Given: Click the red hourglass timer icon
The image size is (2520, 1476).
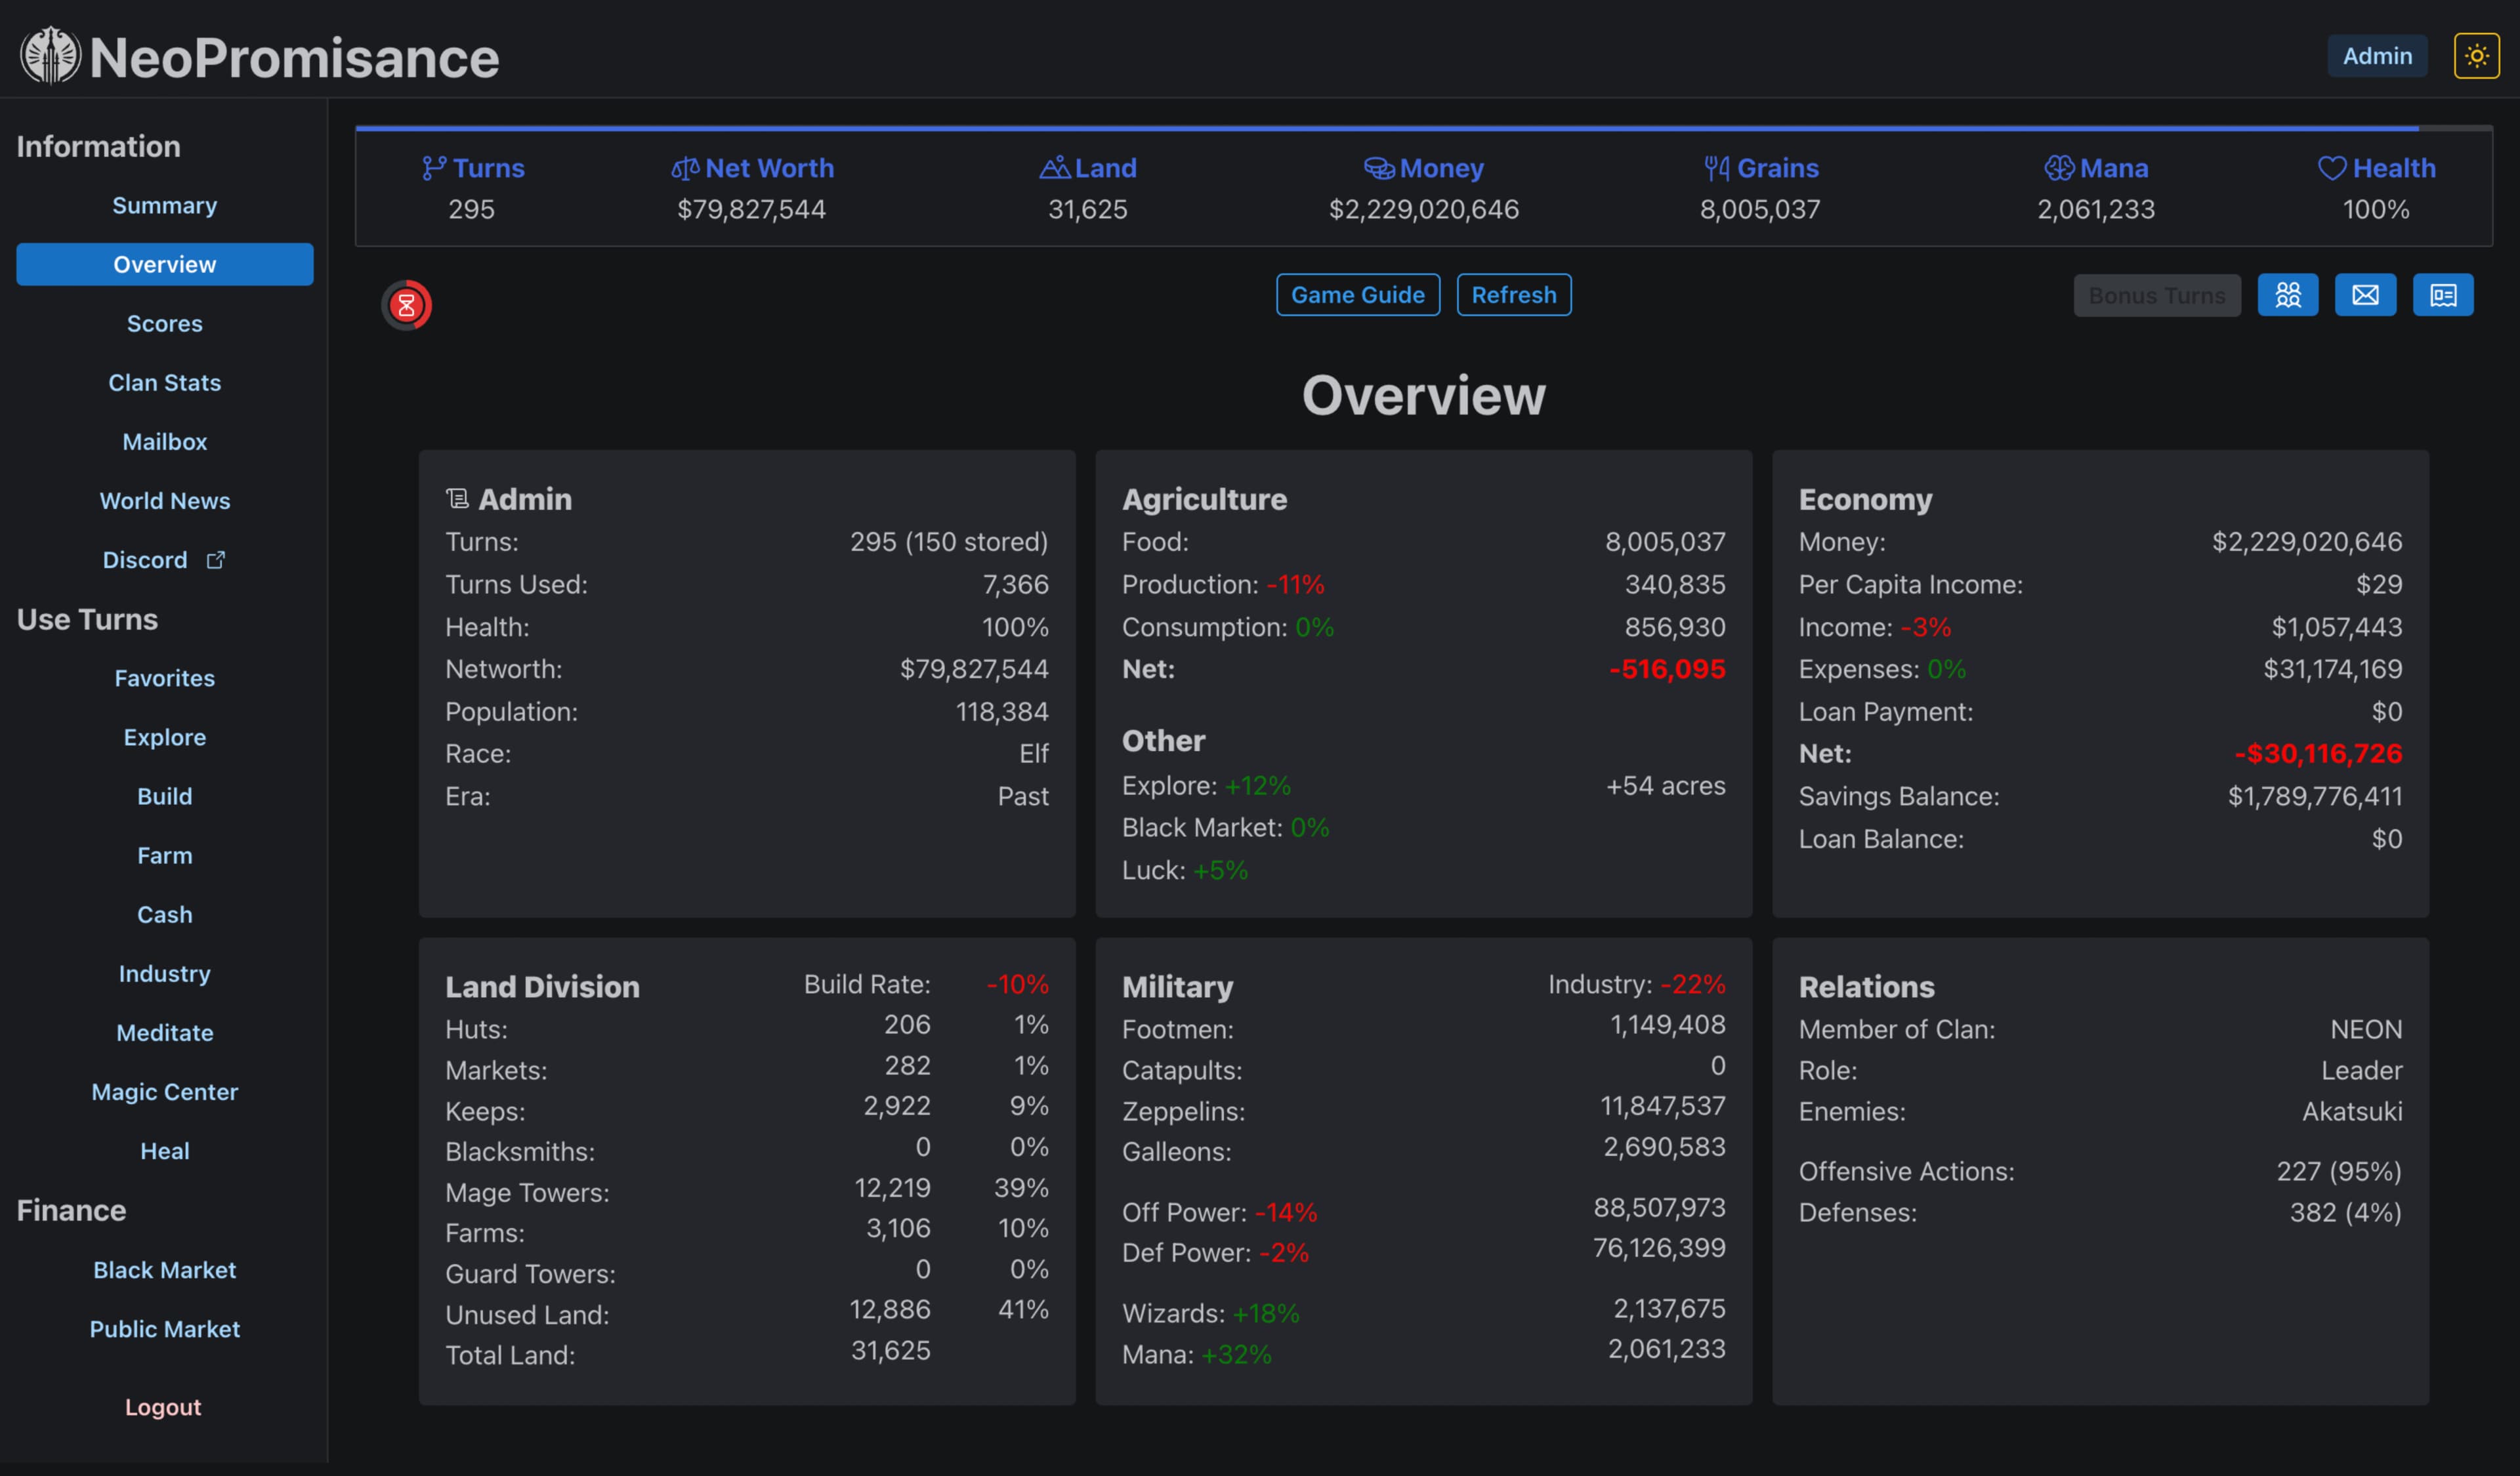Looking at the screenshot, I should pos(406,305).
